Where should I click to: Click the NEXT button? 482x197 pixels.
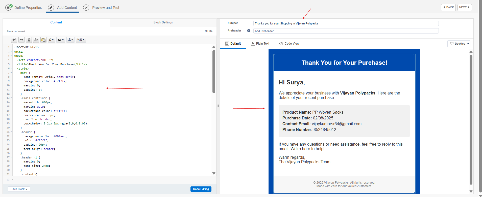click(464, 8)
